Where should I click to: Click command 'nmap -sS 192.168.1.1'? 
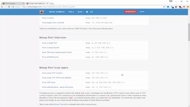pyautogui.click(x=96, y=78)
